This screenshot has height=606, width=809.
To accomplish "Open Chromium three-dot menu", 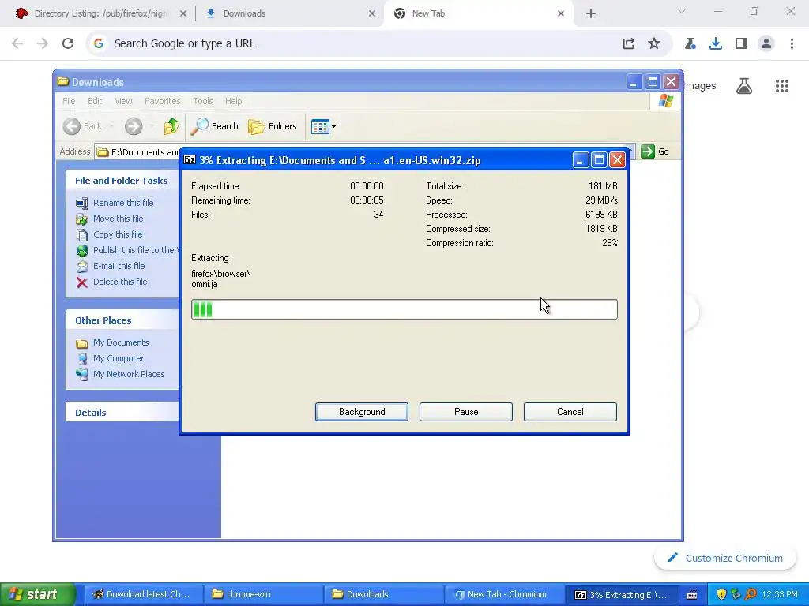I will point(792,43).
